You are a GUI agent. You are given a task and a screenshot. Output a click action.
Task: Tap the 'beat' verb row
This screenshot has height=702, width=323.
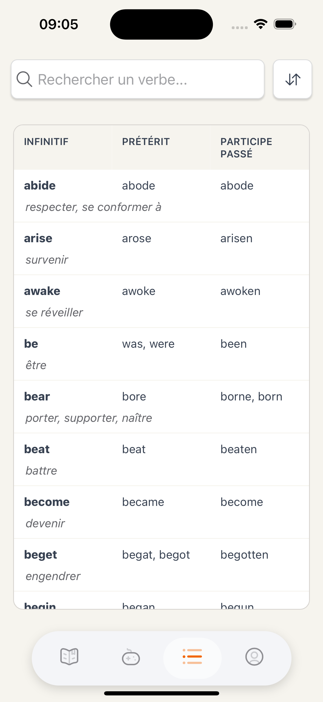click(x=161, y=459)
